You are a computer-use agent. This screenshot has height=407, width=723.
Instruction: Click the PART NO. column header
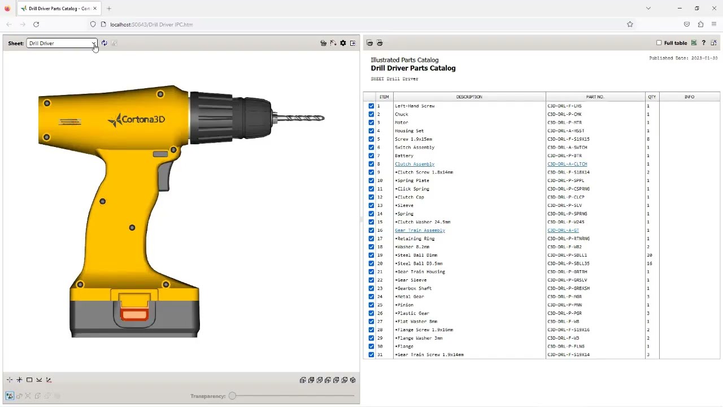[x=595, y=97]
